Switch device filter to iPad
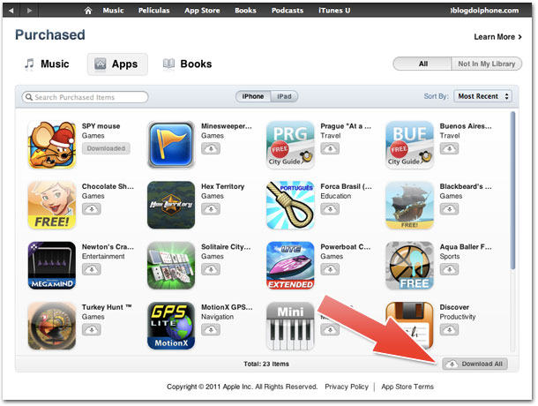 (284, 96)
